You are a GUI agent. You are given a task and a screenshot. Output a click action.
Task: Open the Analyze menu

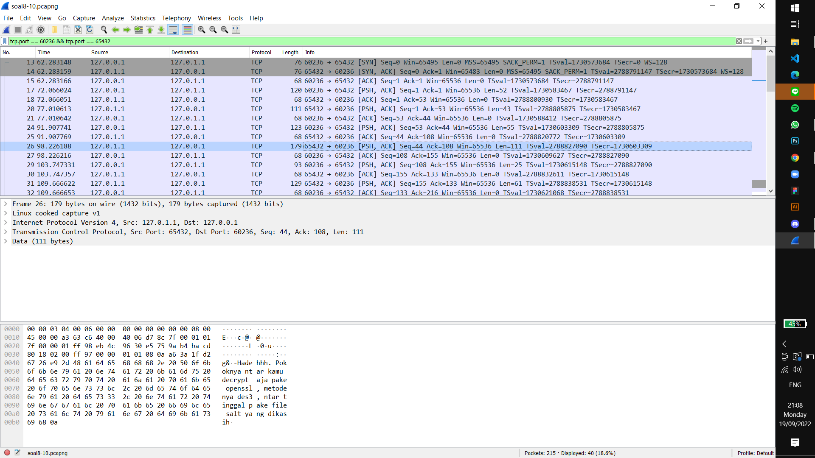pos(112,18)
